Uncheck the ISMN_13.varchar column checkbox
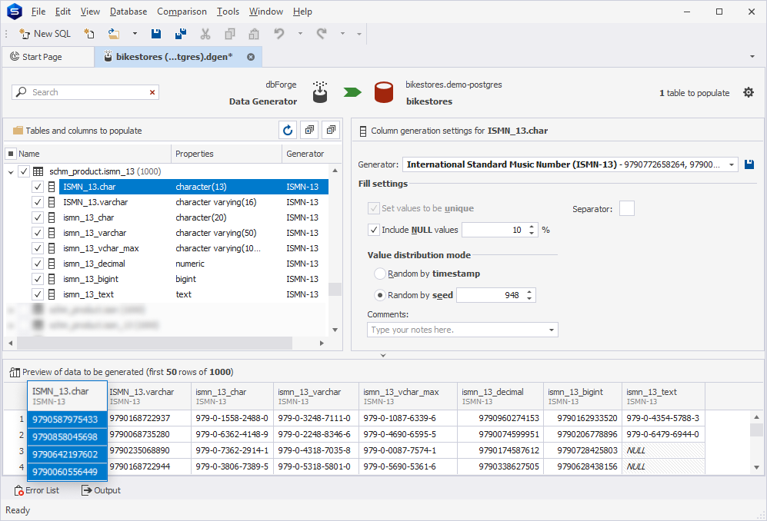767x521 pixels. click(37, 202)
